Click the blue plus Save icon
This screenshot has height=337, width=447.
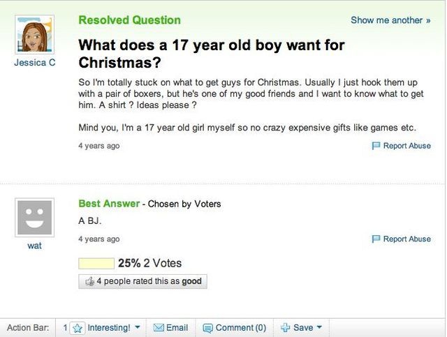click(285, 327)
